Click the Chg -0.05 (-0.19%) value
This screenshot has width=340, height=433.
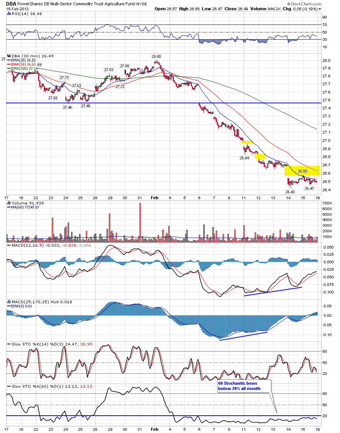coord(300,9)
